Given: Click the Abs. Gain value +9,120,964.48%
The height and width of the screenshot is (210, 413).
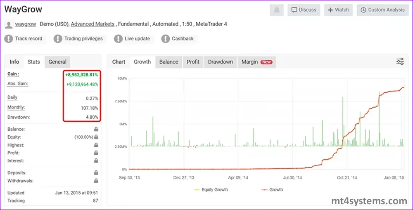Looking at the screenshot, I should click(x=82, y=85).
